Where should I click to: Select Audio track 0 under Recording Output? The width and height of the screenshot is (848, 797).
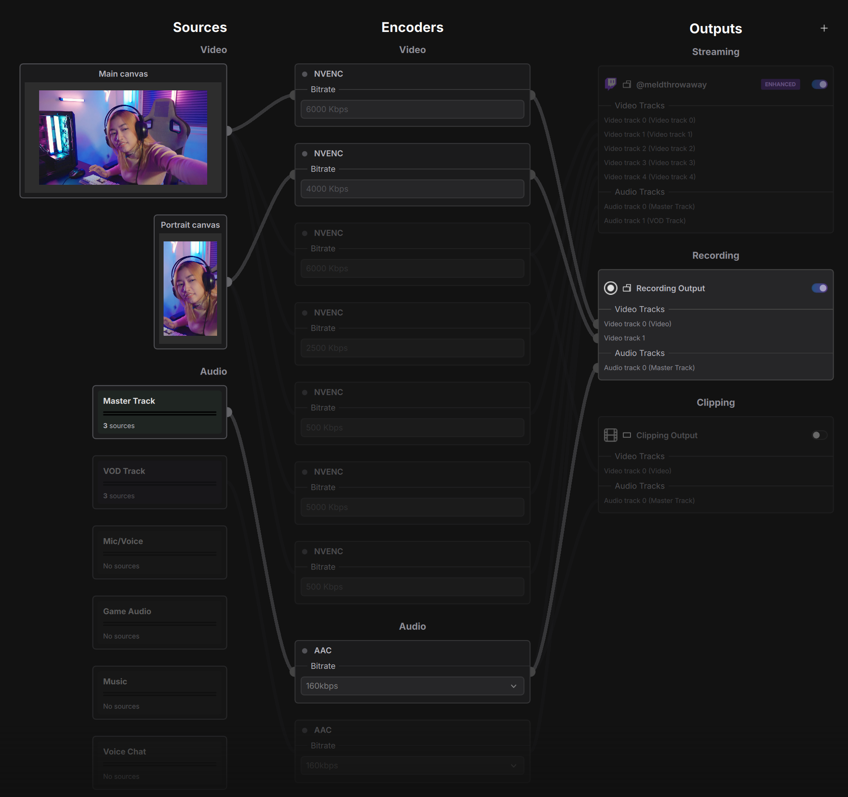(649, 368)
